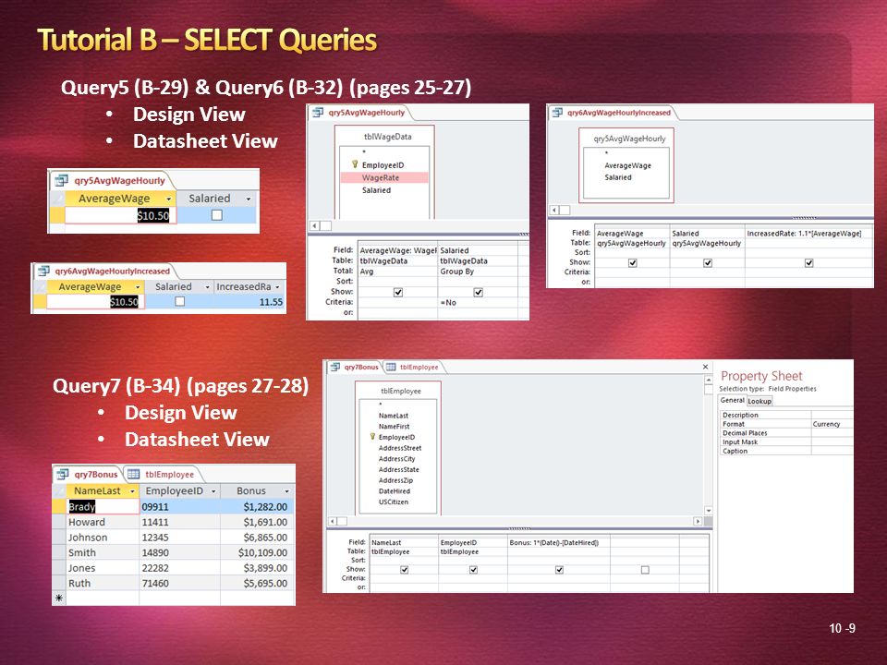Switch to the General tab in Property Sheet
Screen dimensions: 887x665
click(x=732, y=400)
